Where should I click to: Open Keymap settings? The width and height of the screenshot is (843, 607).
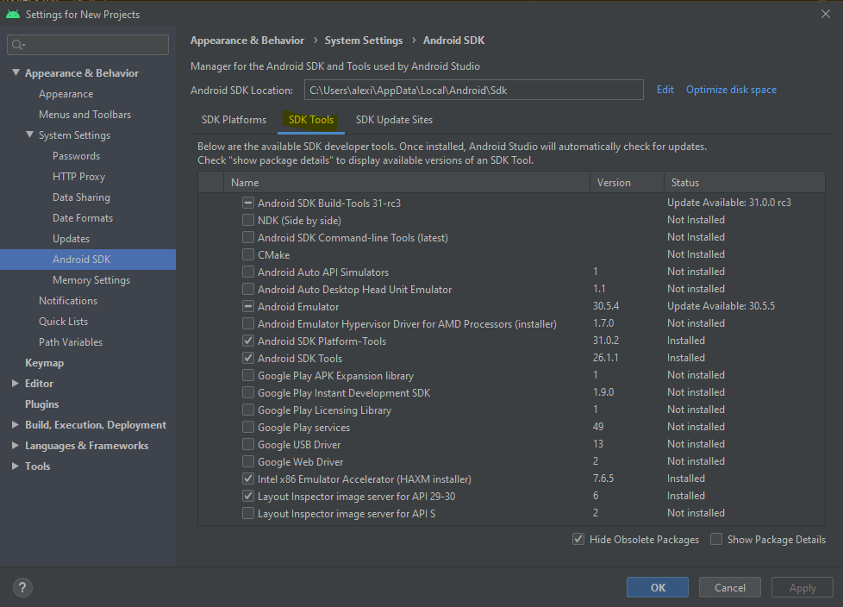[x=44, y=363]
